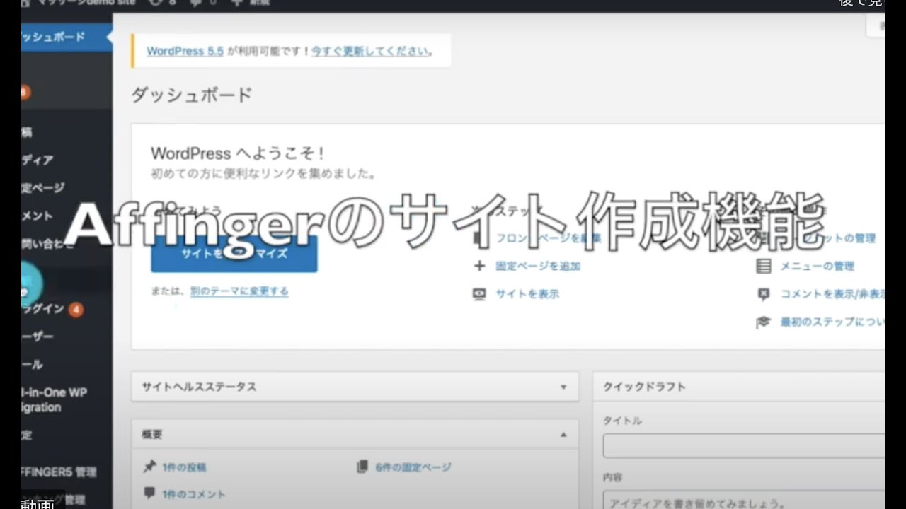
Task: Open the '6件の固定ページ' link
Action: click(413, 467)
